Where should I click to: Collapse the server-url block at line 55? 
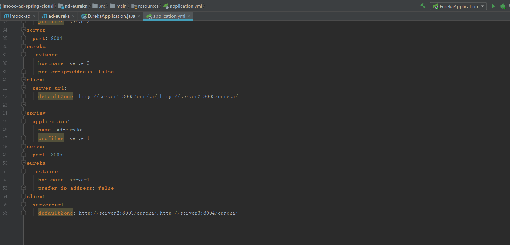(24, 205)
